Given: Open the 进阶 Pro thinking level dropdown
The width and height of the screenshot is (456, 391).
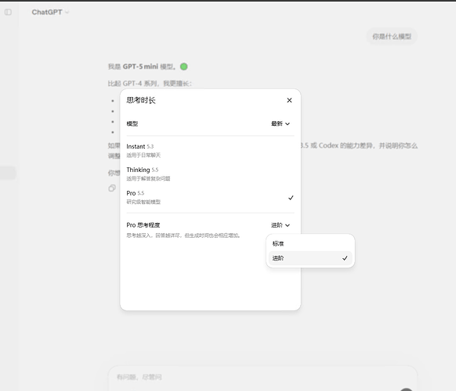Looking at the screenshot, I should tap(280, 225).
